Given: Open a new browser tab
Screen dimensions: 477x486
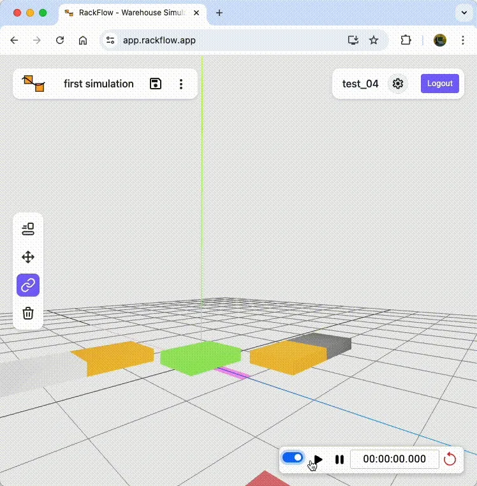Looking at the screenshot, I should (219, 13).
